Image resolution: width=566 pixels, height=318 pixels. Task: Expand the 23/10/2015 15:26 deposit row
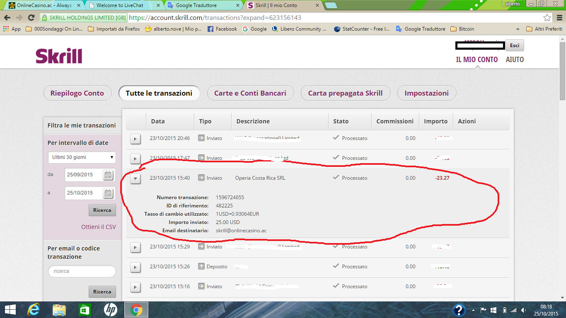[x=135, y=267]
